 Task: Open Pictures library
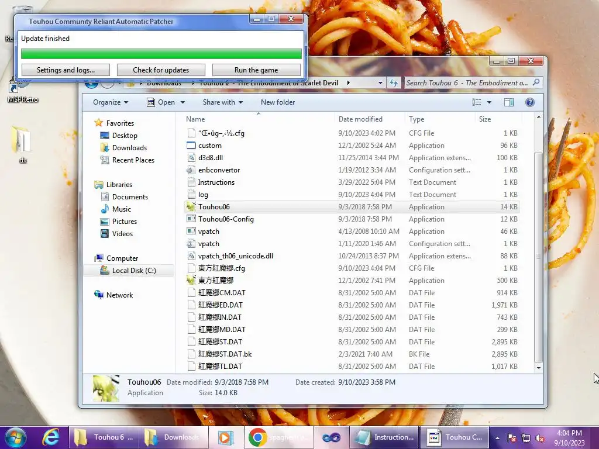124,222
